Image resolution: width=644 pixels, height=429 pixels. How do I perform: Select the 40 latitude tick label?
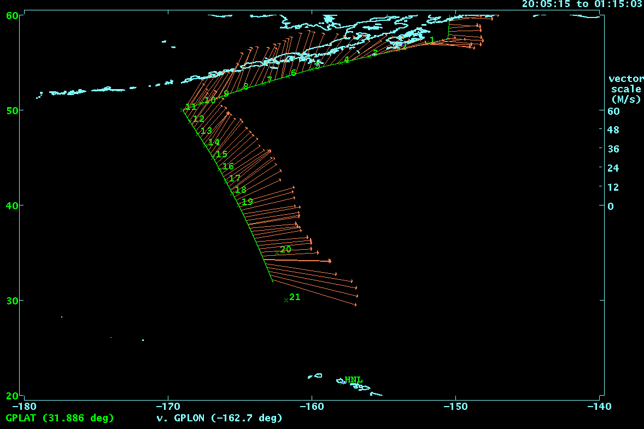click(11, 205)
